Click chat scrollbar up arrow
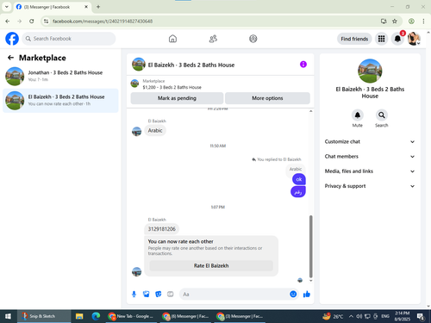431x323 pixels. [x=310, y=111]
